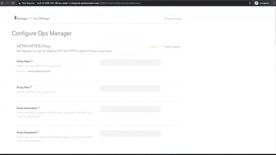Image resolution: width=276 pixels, height=155 pixels.
Task: Click the Proxy Username input field
Action: tap(130, 109)
